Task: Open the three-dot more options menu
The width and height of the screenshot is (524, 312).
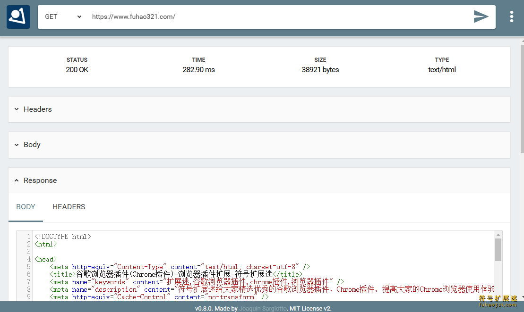Action: coord(511,17)
